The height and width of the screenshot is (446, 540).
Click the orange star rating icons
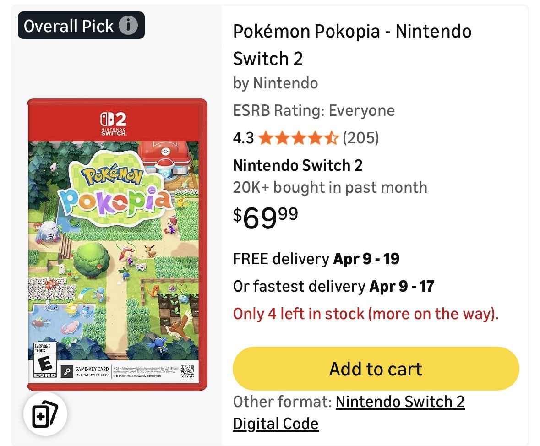tap(298, 138)
